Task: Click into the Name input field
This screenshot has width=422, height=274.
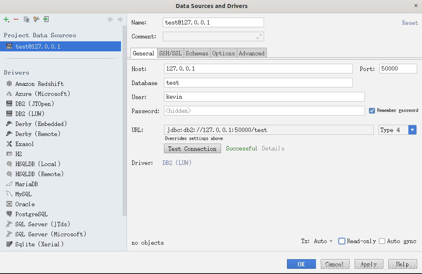Action: [213, 22]
